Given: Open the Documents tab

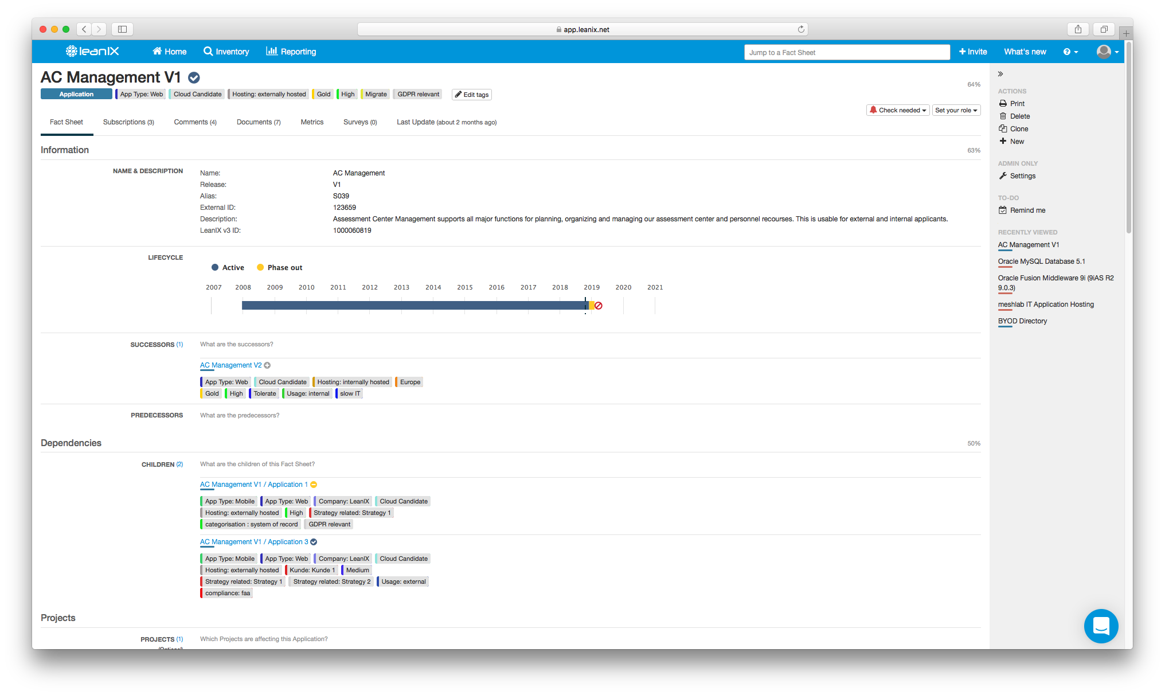Looking at the screenshot, I should pyautogui.click(x=259, y=122).
